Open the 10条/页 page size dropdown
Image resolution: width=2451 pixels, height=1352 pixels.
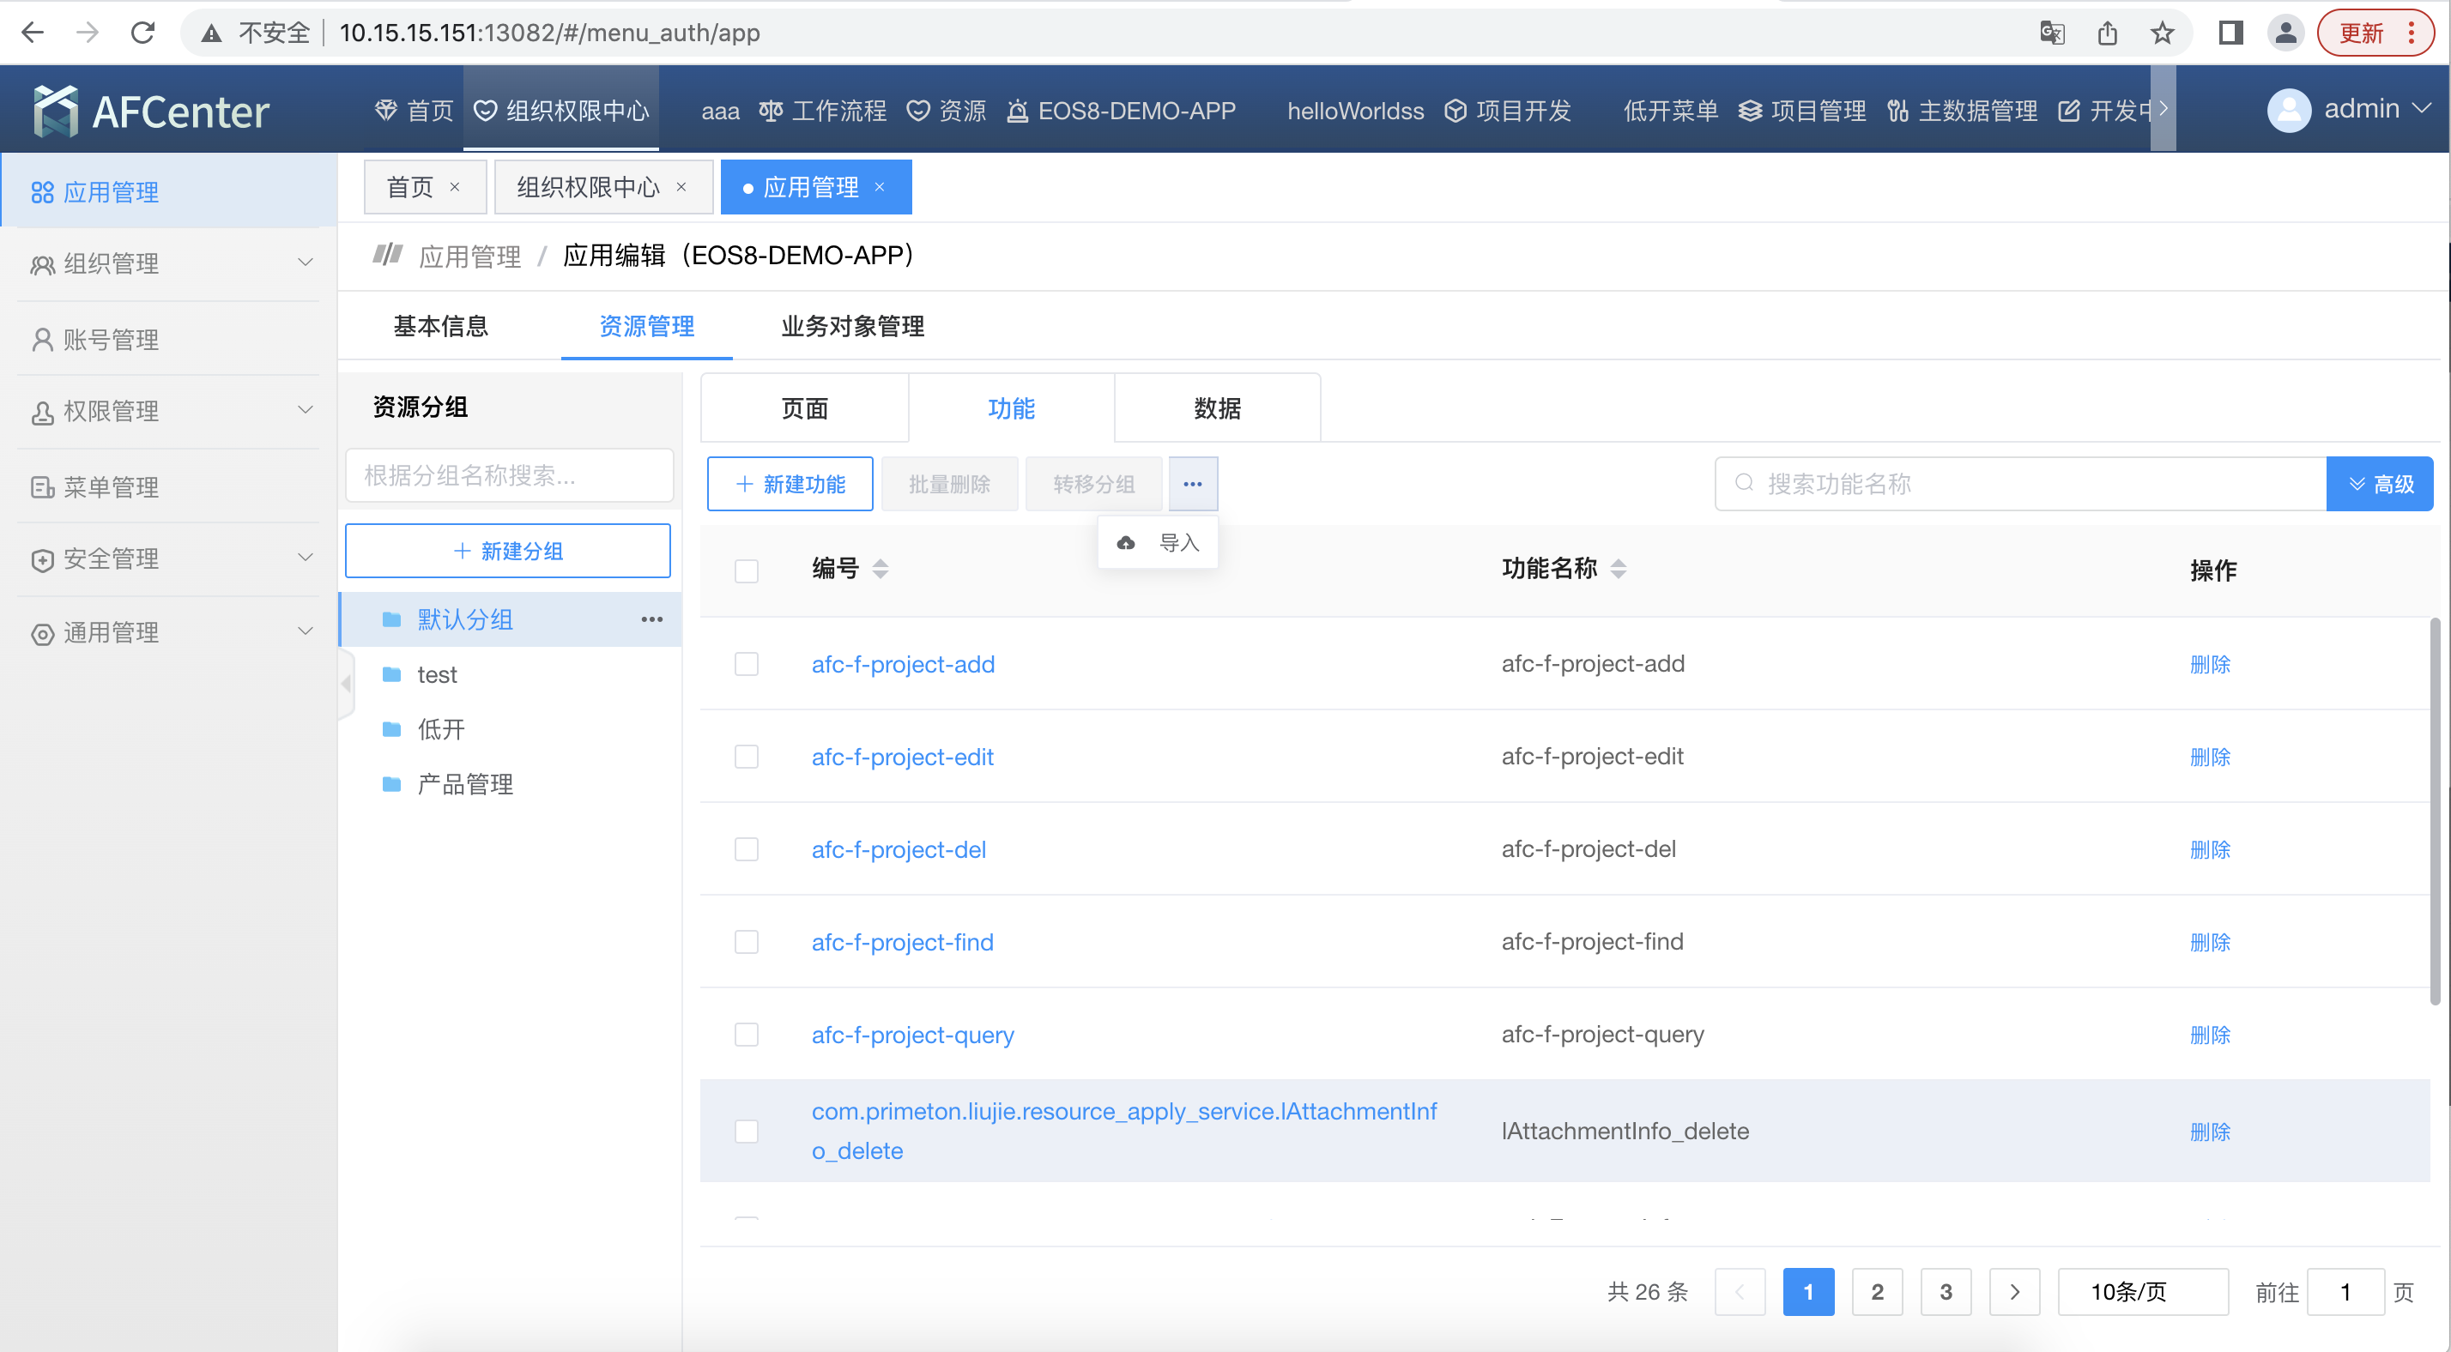(2141, 1291)
